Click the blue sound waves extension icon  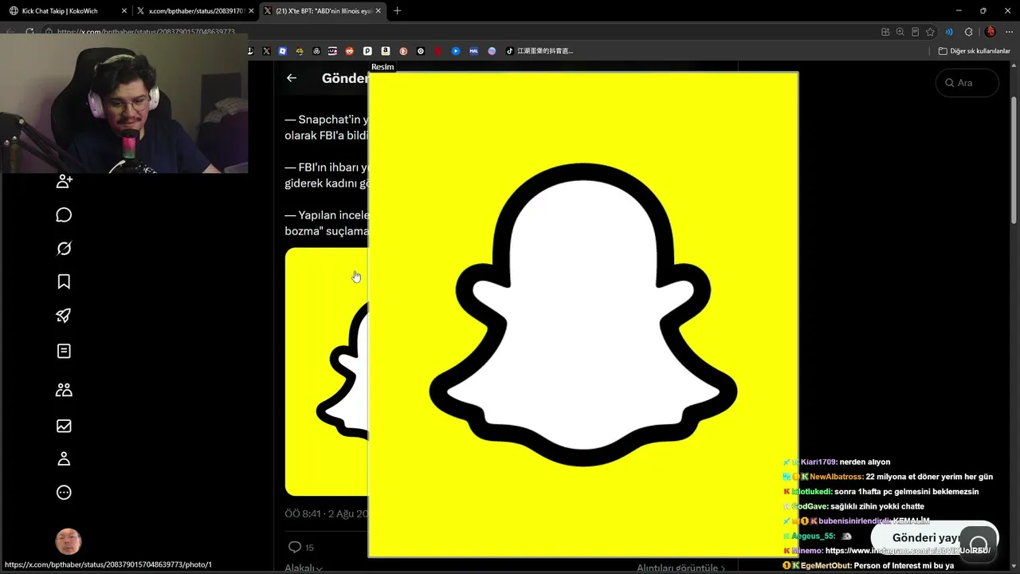point(949,32)
